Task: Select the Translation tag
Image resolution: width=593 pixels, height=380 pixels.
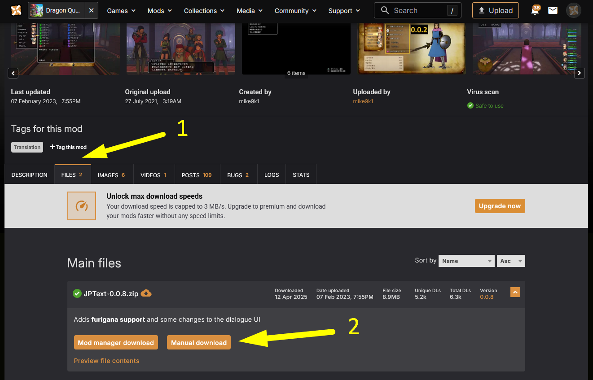Action: coord(27,147)
